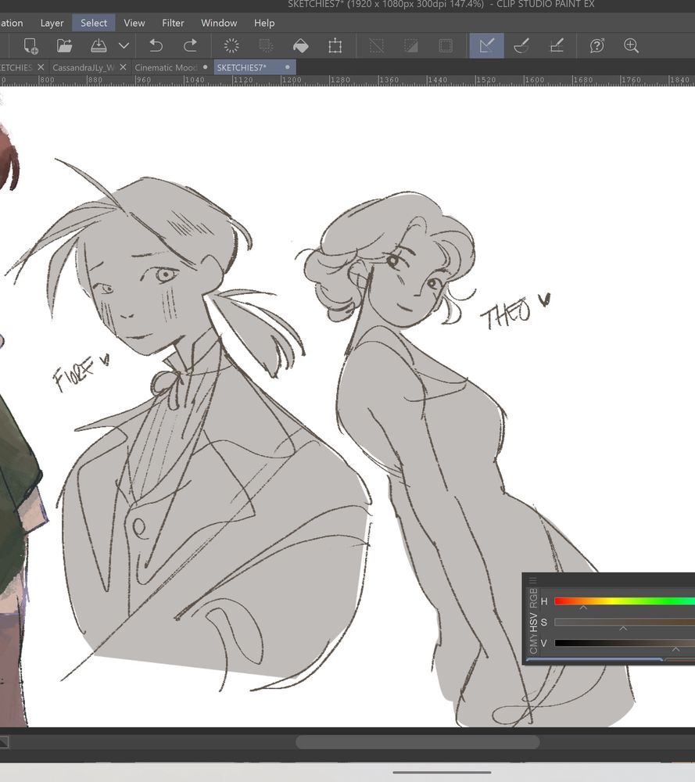Open Clip Studio support help icon

[597, 46]
